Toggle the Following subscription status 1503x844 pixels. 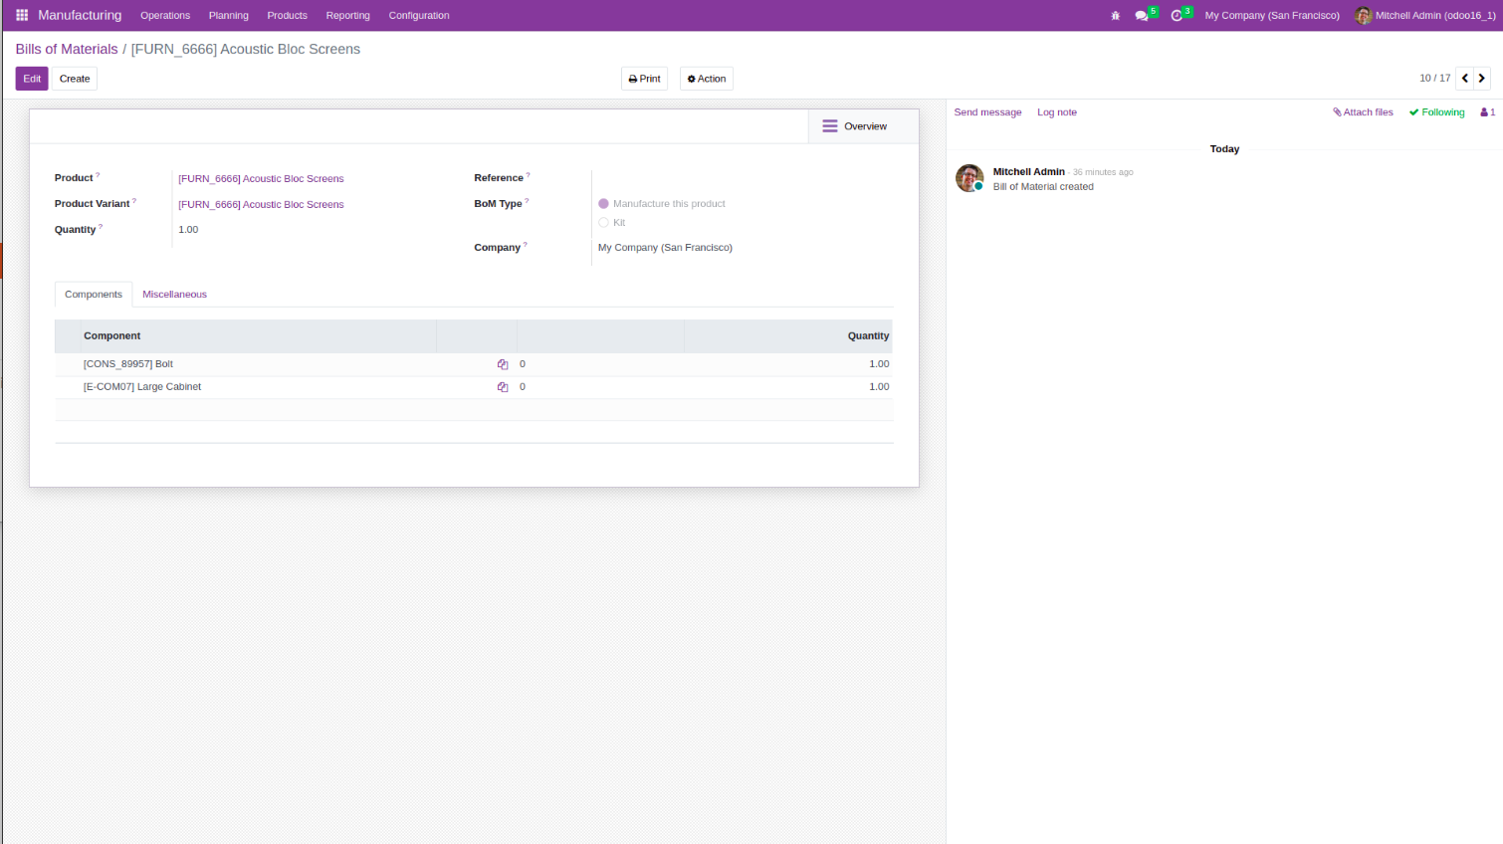(1436, 112)
